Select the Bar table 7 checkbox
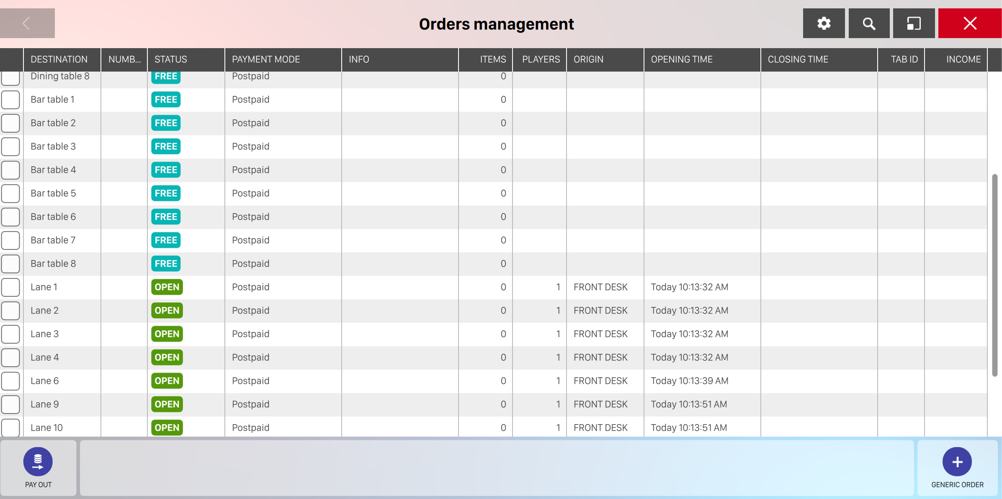Image resolution: width=1002 pixels, height=499 pixels. click(x=11, y=240)
